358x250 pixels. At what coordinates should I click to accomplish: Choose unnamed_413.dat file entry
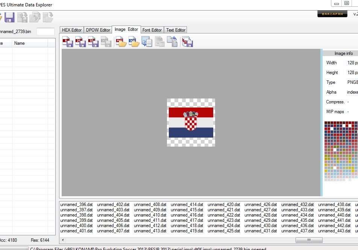[150, 231]
